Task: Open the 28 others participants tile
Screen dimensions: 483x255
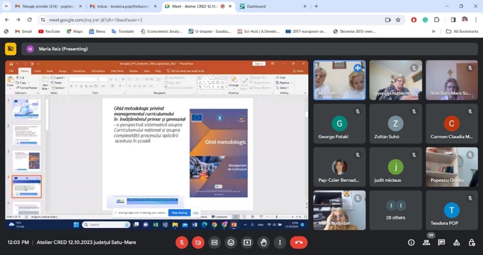Action: coord(396,210)
